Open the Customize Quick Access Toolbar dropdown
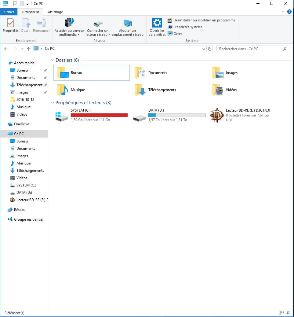Screen dimensions: 294x317 [x=27, y=4]
